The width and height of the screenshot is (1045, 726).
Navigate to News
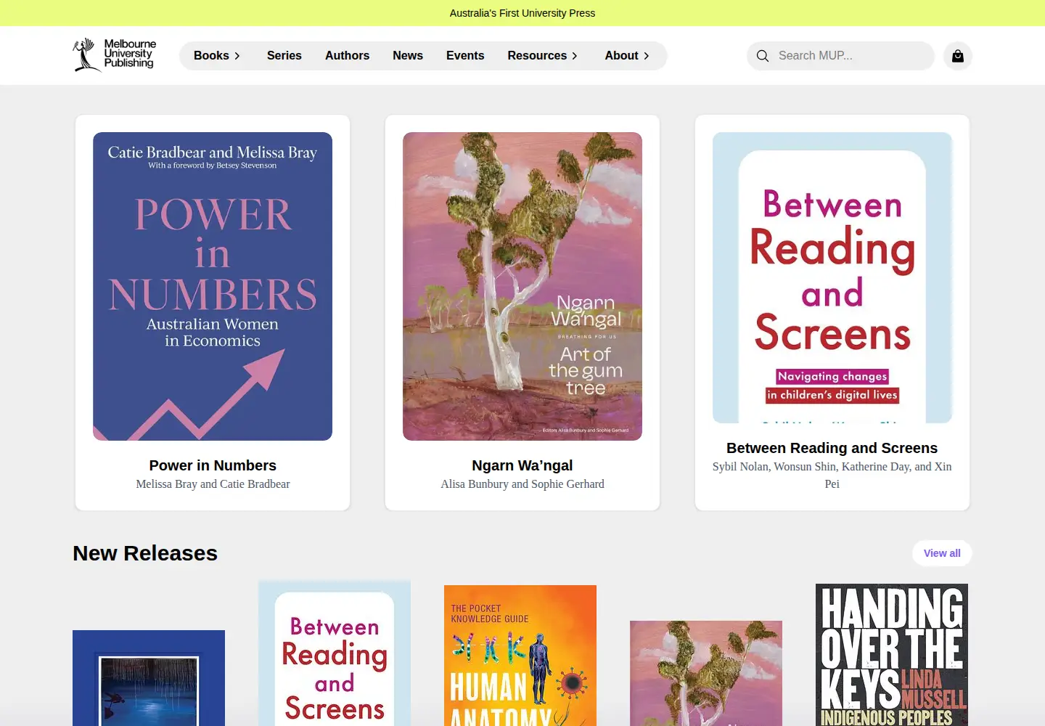(x=408, y=56)
